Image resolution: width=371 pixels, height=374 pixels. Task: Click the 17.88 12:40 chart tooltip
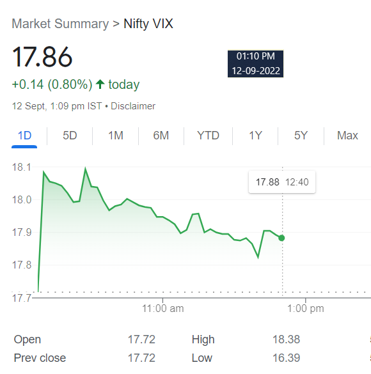(282, 182)
